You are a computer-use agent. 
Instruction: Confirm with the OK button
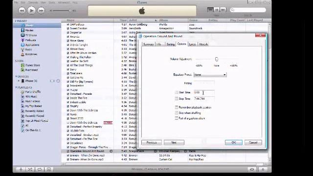[x=234, y=142]
